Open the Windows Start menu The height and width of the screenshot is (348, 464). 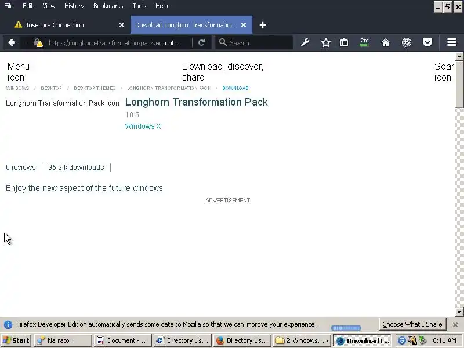click(16, 340)
